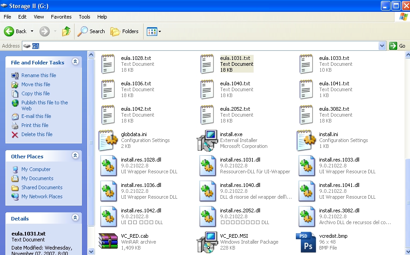Collapse the File and Folder Tasks panel
This screenshot has height=255, width=410.
(x=75, y=62)
